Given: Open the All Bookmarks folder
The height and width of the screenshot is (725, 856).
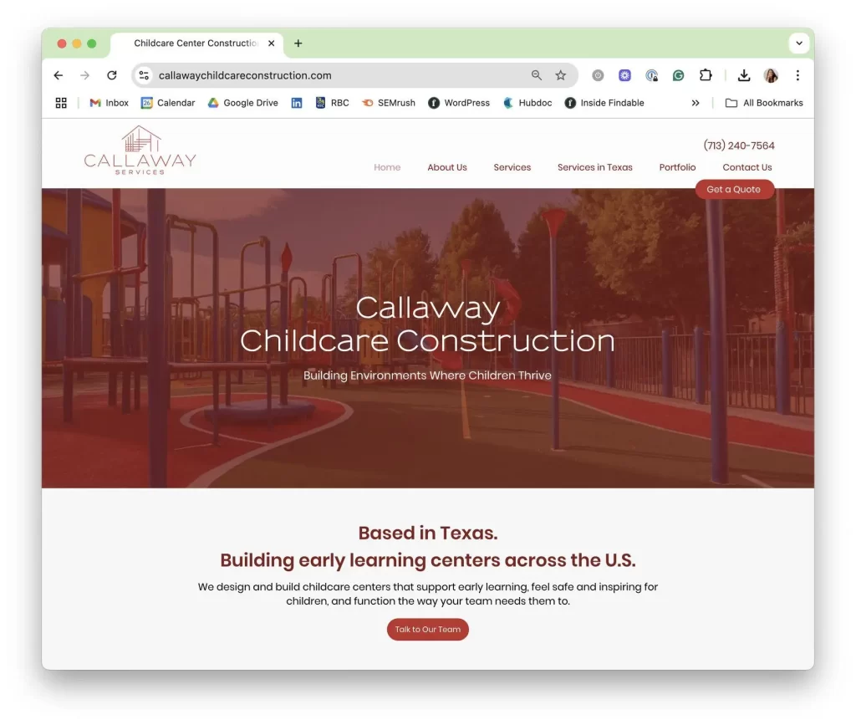Looking at the screenshot, I should [764, 103].
